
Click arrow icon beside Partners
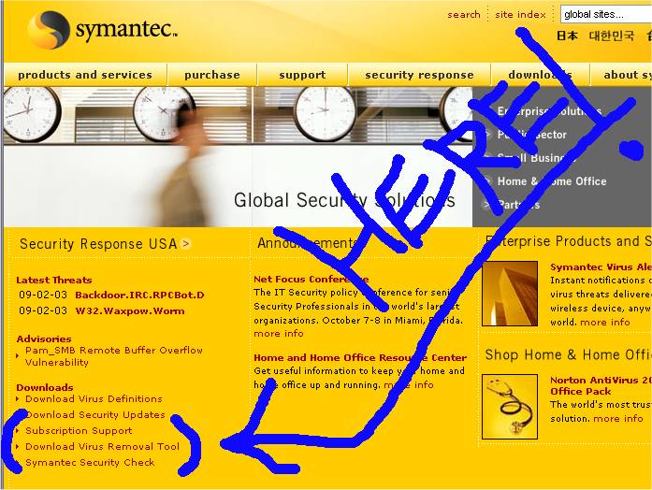pos(485,205)
